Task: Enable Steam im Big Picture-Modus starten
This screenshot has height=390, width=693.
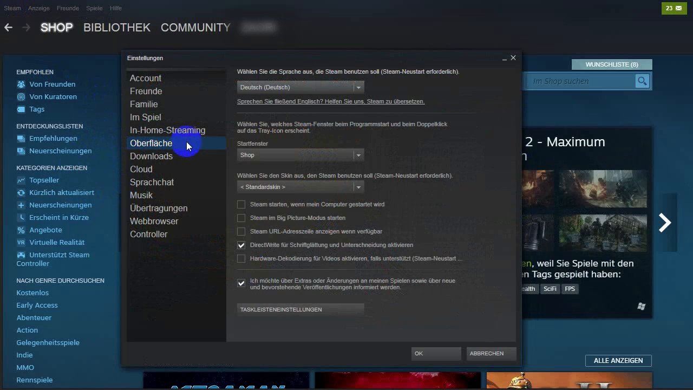Action: pyautogui.click(x=241, y=218)
